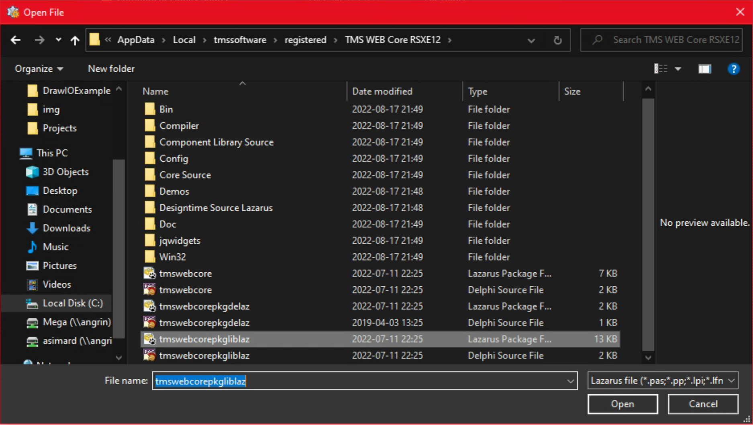Sort files by Name column
Screen dimensions: 753x425
[x=155, y=91]
